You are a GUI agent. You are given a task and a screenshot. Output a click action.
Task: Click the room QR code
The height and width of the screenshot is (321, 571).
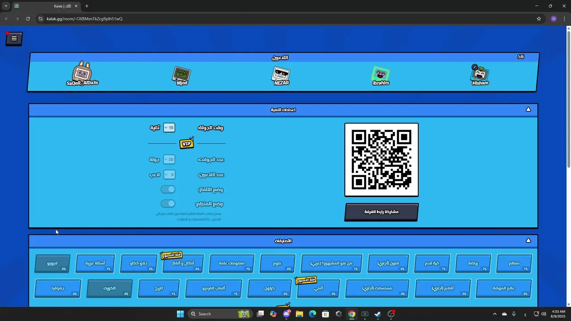(381, 160)
